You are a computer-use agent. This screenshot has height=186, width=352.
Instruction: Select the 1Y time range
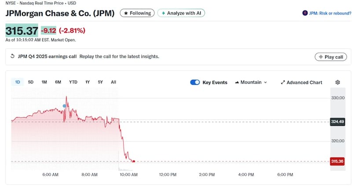tap(88, 82)
